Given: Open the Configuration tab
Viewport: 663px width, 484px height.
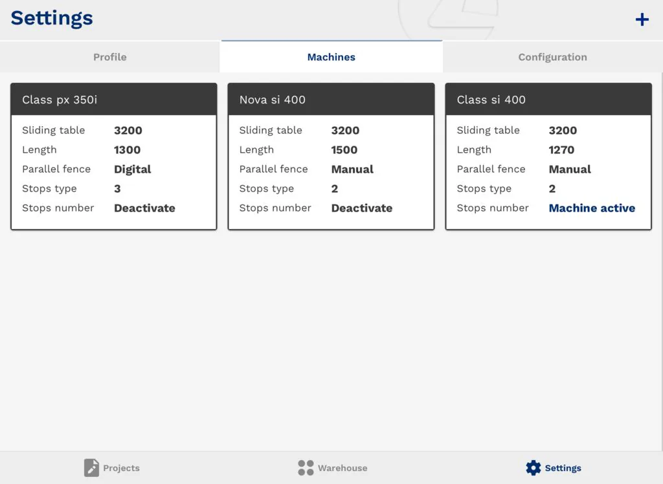Looking at the screenshot, I should [x=552, y=57].
